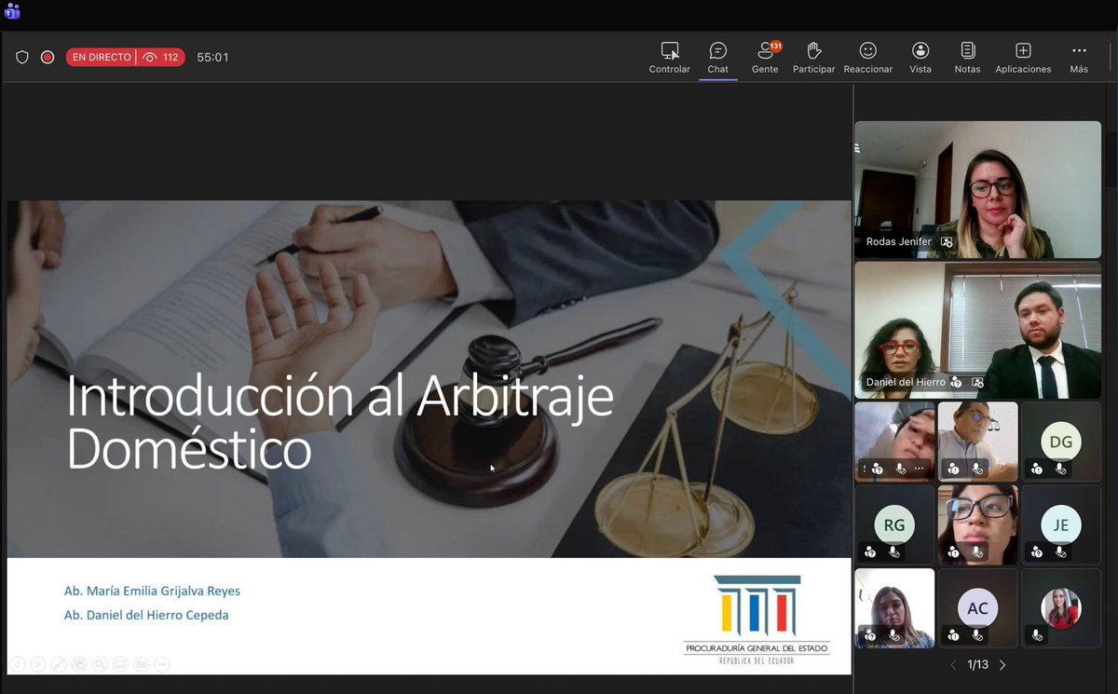Viewport: 1118px width, 694px height.
Task: Click attendee status icon on DG tile
Action: (1037, 469)
